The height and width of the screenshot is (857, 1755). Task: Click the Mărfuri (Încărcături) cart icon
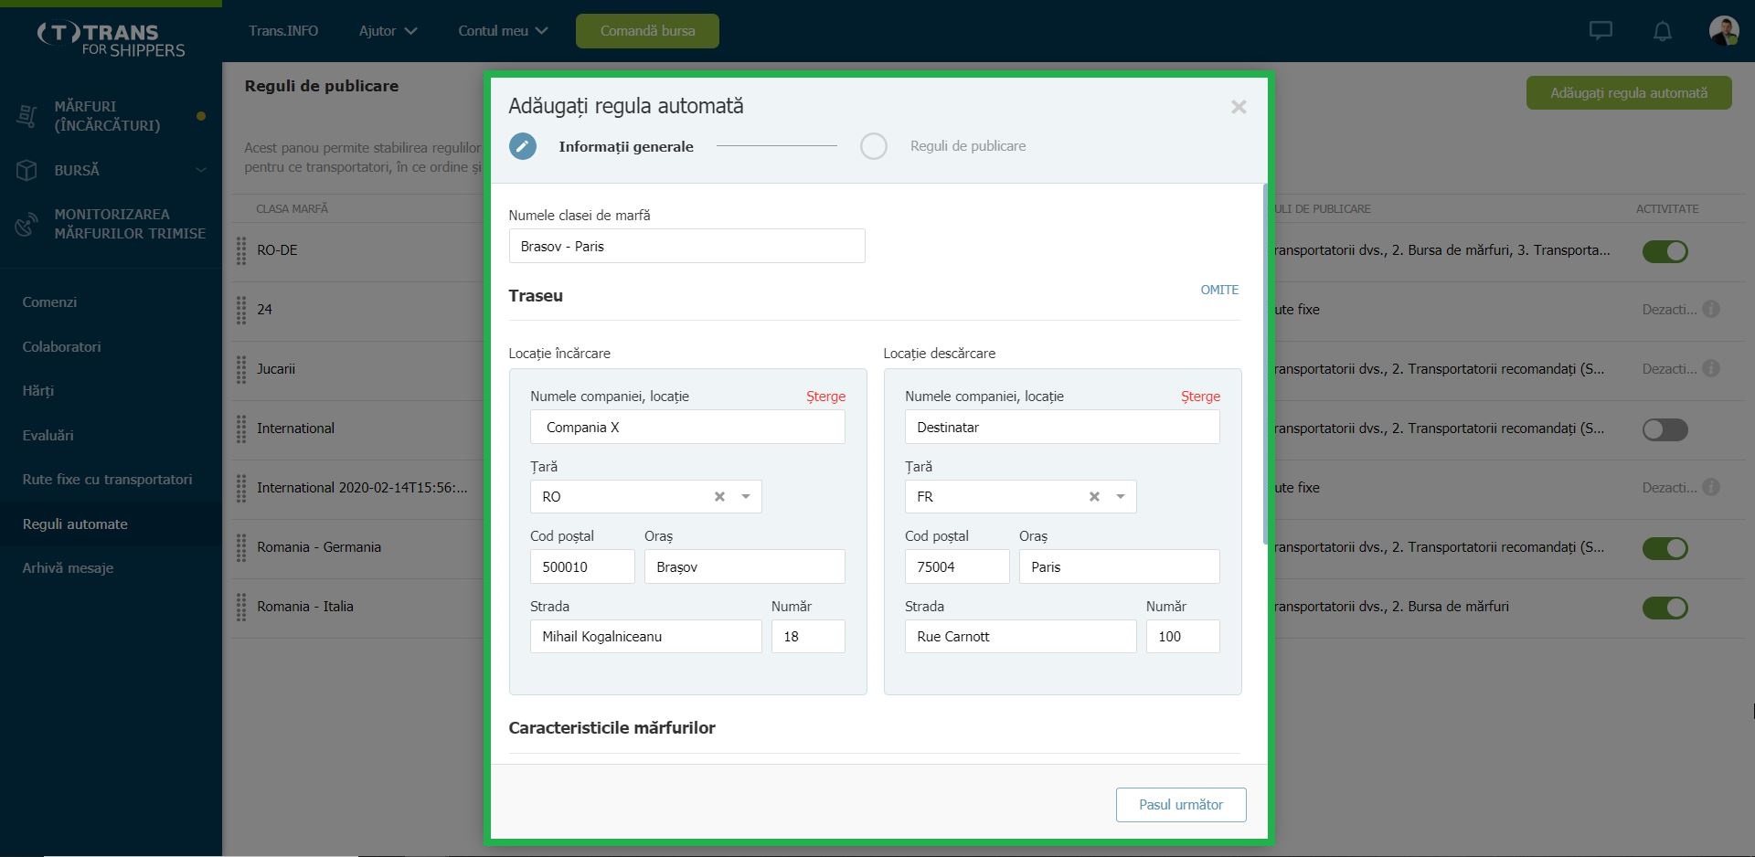[x=27, y=116]
